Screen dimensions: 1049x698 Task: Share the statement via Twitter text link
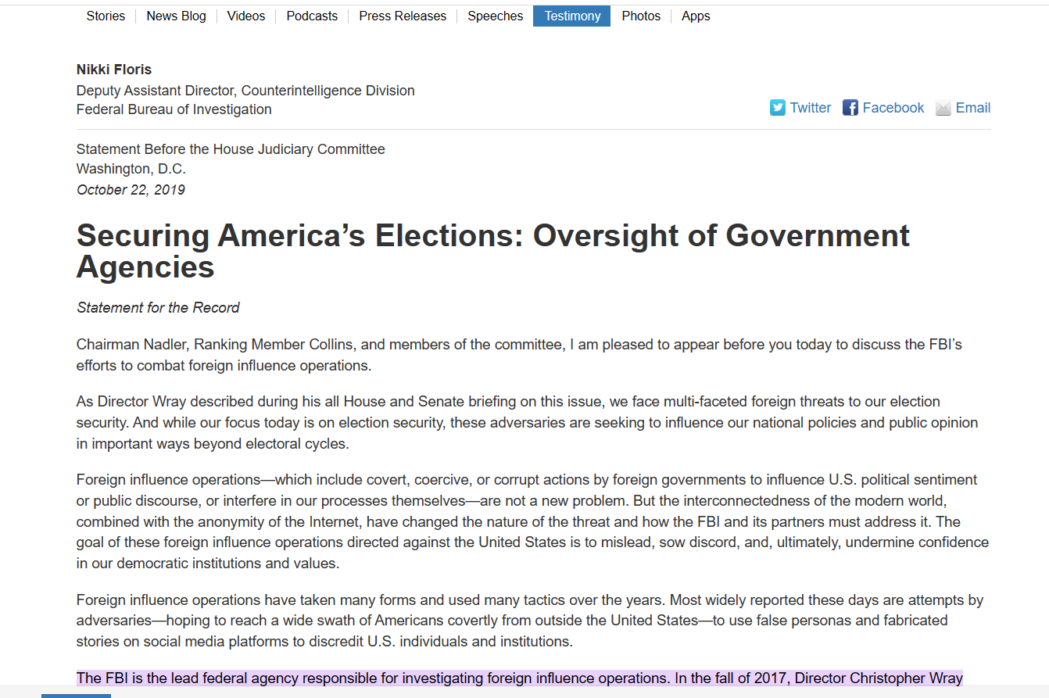point(810,108)
